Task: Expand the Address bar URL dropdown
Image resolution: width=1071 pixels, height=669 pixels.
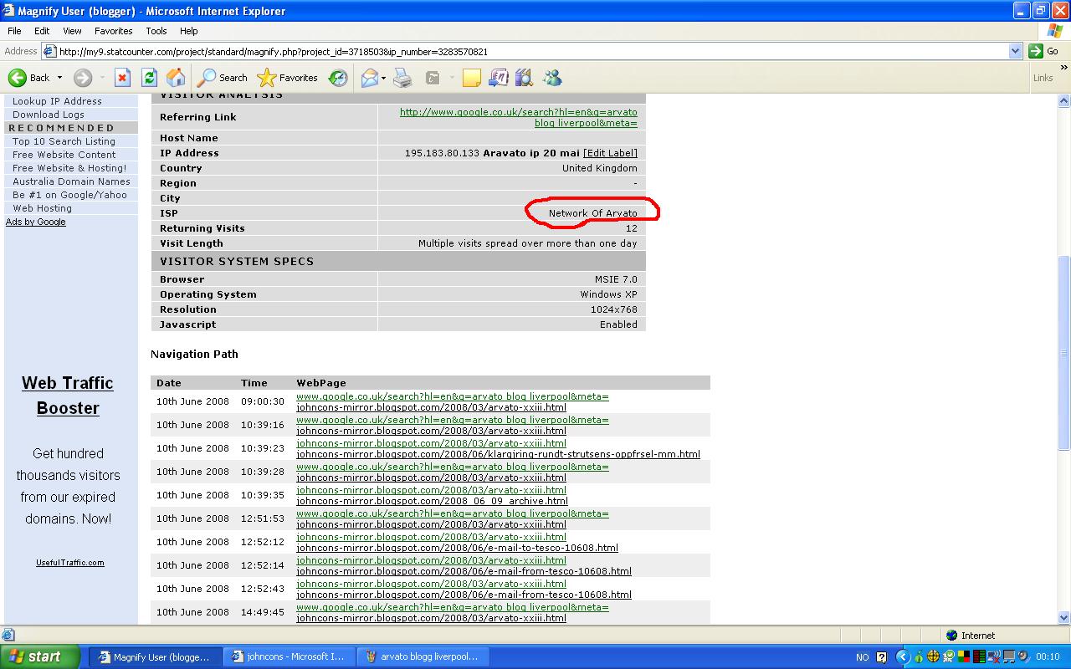Action: click(1015, 51)
